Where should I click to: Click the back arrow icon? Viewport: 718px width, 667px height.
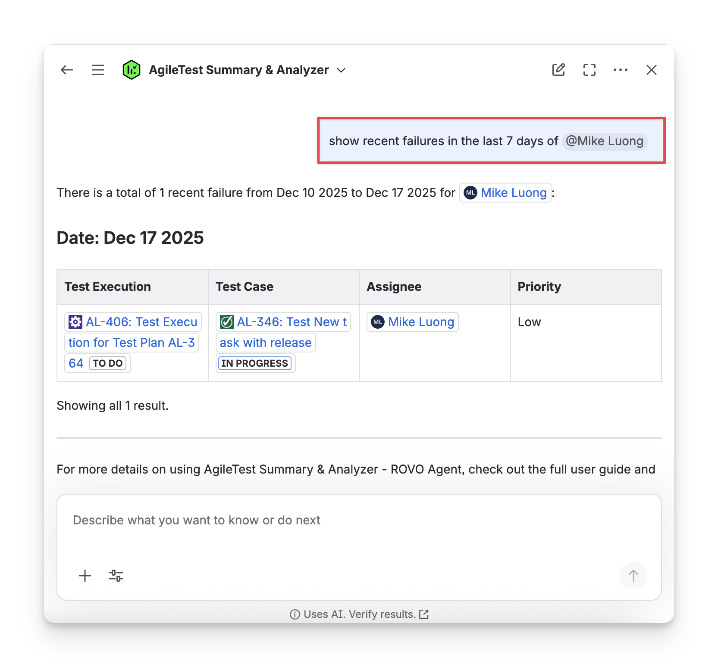[67, 70]
